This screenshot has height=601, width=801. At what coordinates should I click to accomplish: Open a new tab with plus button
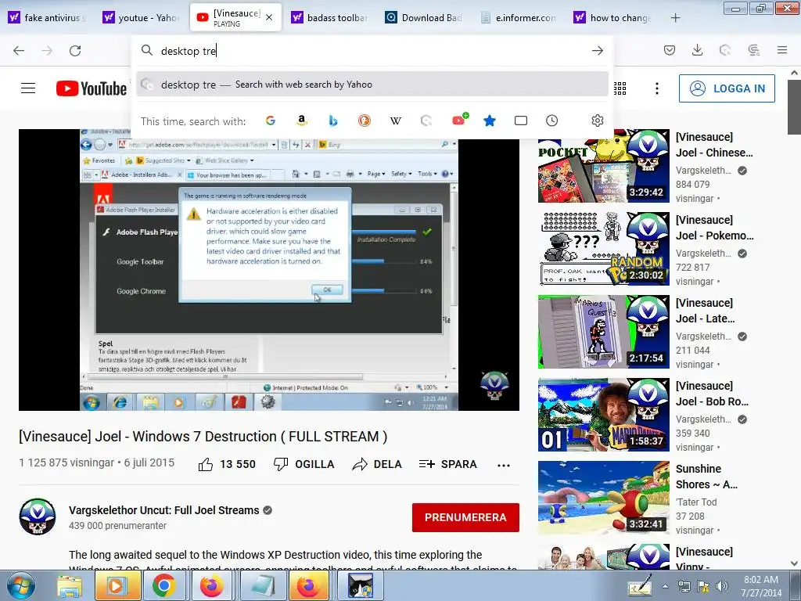675,18
